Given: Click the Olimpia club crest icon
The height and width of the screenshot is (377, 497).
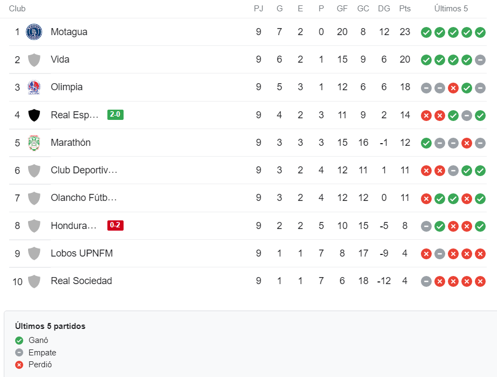Looking at the screenshot, I should [x=34, y=87].
